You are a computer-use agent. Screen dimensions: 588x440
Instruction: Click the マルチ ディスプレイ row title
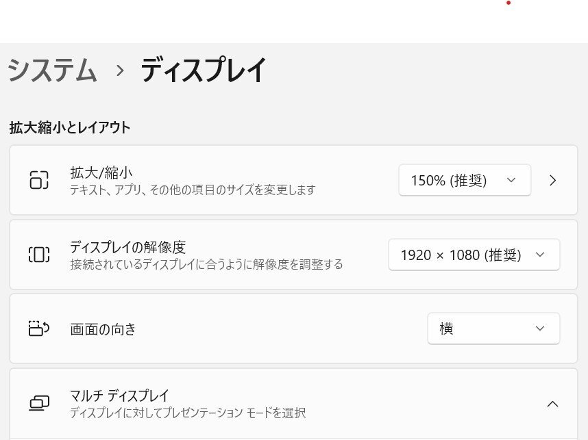[119, 396]
